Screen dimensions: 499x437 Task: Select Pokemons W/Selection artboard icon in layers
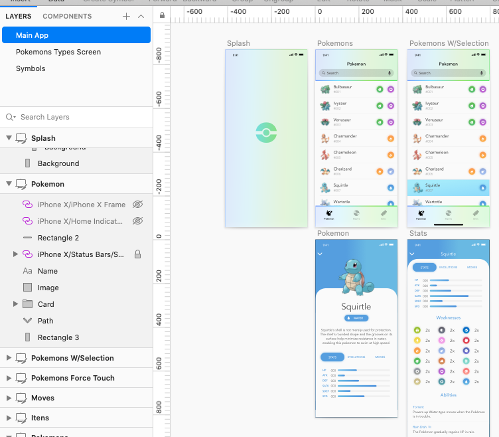21,359
